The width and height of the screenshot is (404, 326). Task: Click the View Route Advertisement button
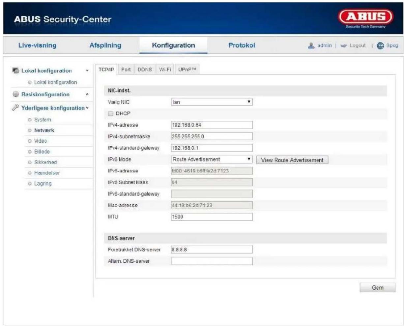292,160
